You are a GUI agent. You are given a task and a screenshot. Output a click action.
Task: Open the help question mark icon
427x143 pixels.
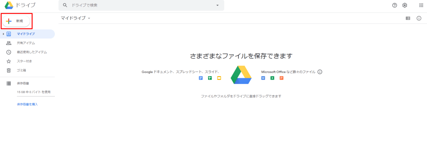click(x=395, y=5)
